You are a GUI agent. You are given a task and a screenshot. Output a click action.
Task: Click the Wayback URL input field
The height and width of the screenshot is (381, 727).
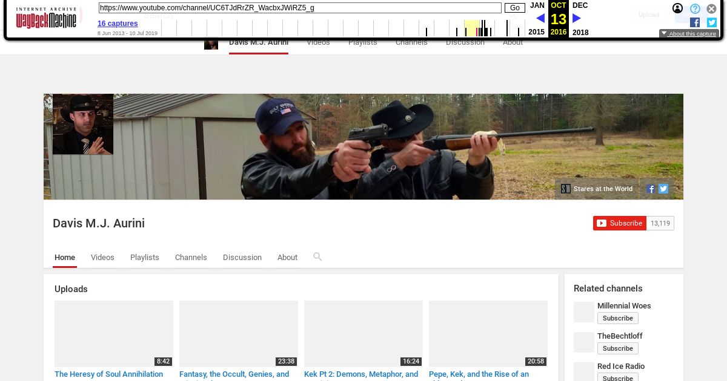pyautogui.click(x=300, y=8)
